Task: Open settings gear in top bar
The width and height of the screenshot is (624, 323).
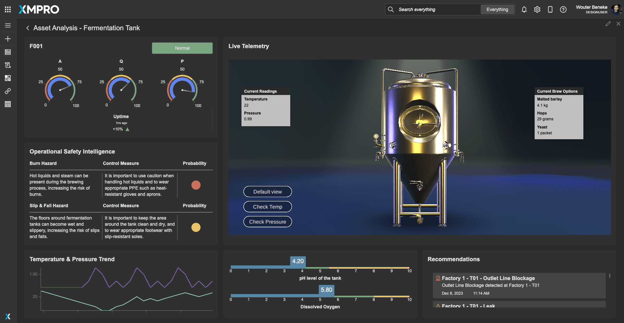Action: coord(537,9)
